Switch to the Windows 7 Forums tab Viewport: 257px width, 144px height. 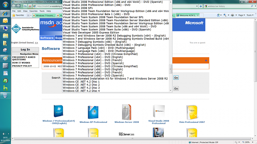44,15
